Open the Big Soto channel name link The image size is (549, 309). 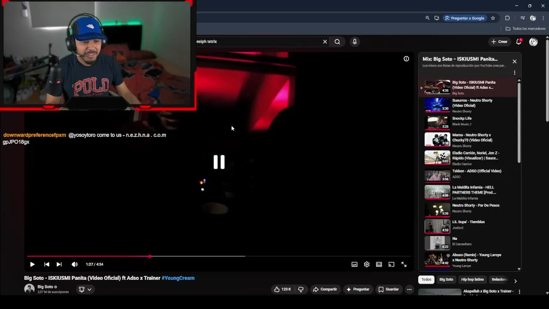point(45,287)
